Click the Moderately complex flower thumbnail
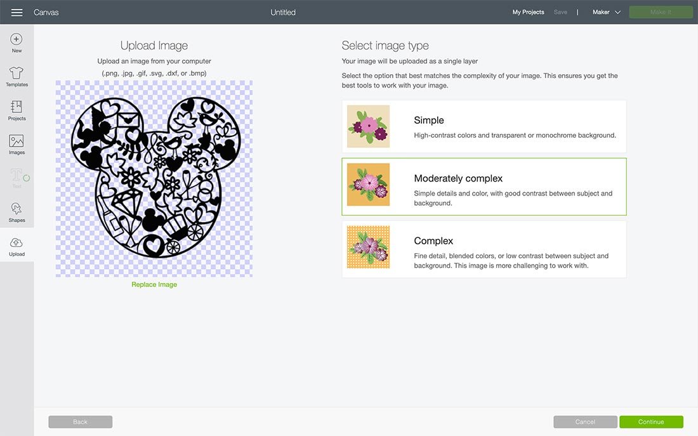Screen dimensions: 698x436 pyautogui.click(x=368, y=185)
